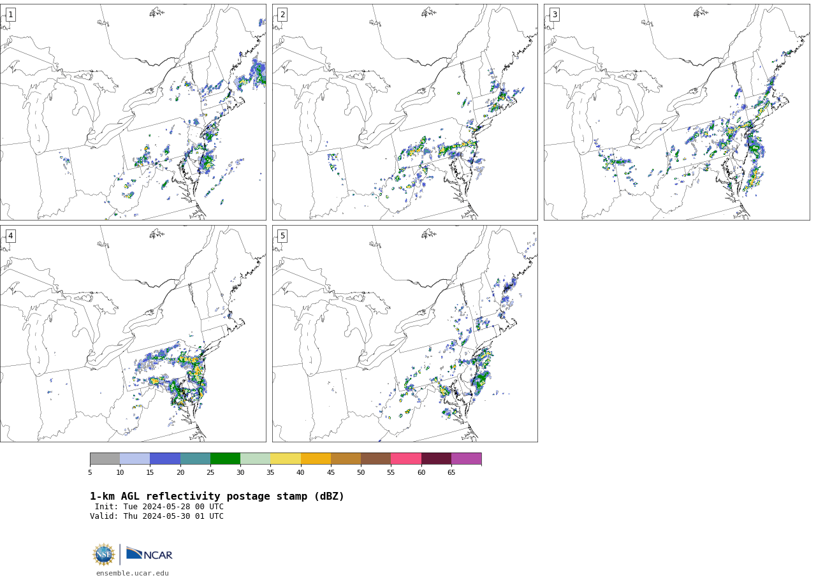The image size is (816, 580).
Task: Click the teal 20-25 dBZ swatch
Action: point(195,459)
